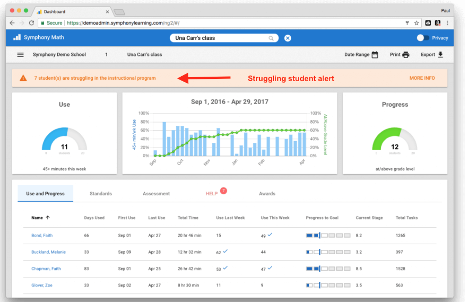
Task: Sort by Last Use column
Action: point(157,218)
